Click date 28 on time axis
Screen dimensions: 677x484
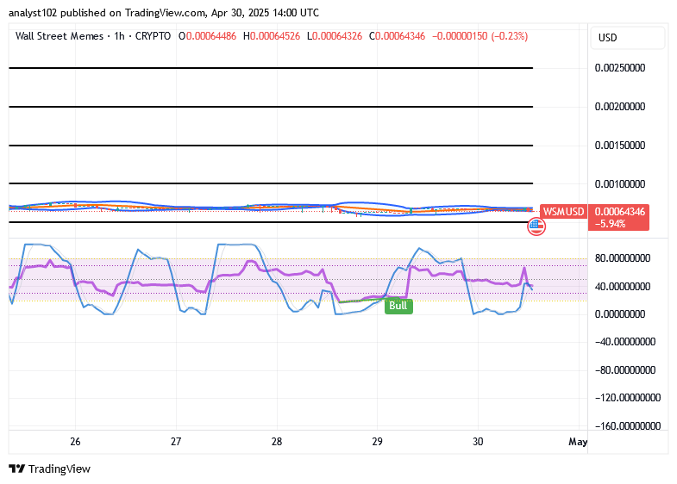click(x=277, y=442)
